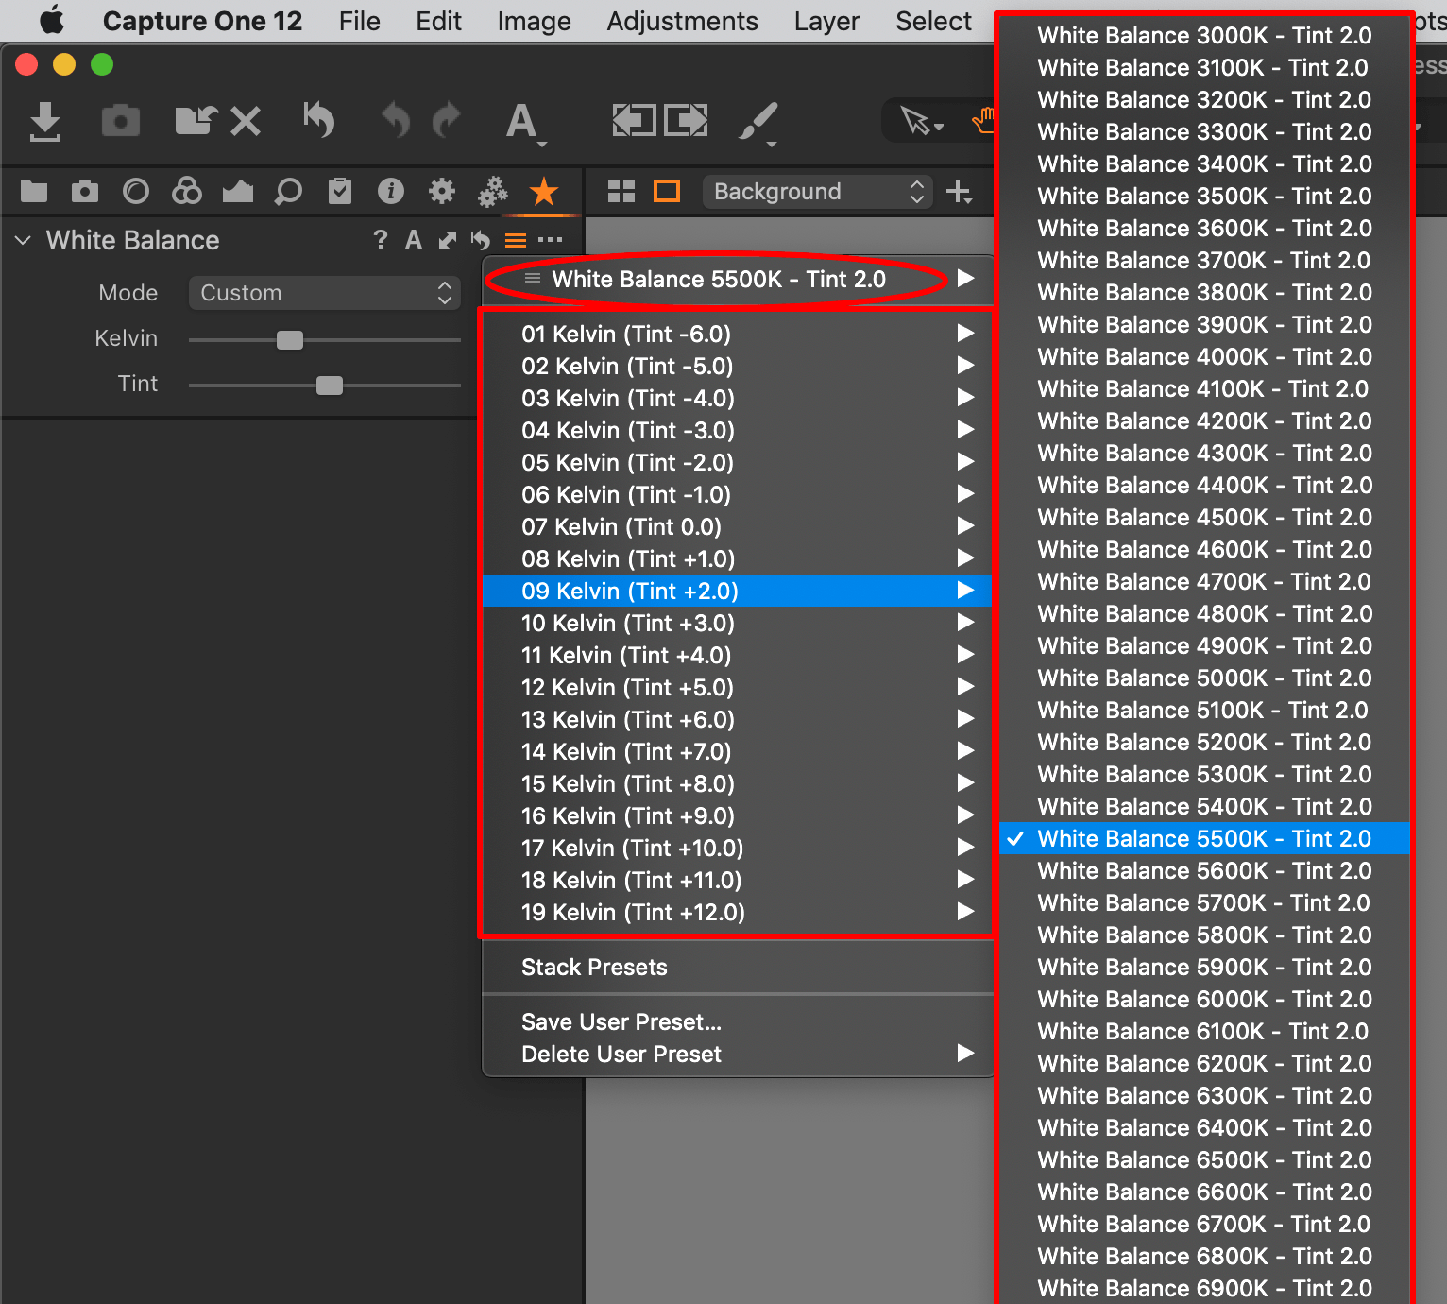Viewport: 1447px width, 1304px height.
Task: Click the Import images download-arrow icon
Action: tap(44, 121)
